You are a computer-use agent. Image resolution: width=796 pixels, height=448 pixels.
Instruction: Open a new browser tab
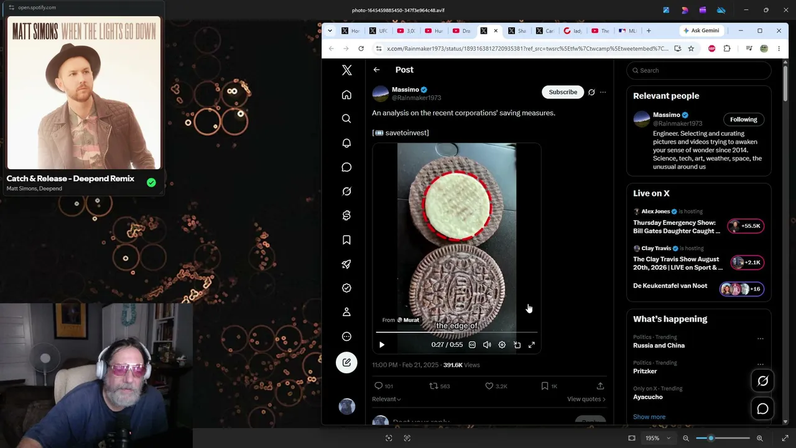click(x=649, y=30)
